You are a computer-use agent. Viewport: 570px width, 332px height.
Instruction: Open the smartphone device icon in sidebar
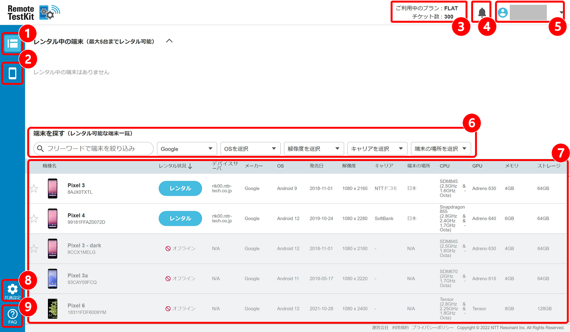tap(13, 73)
